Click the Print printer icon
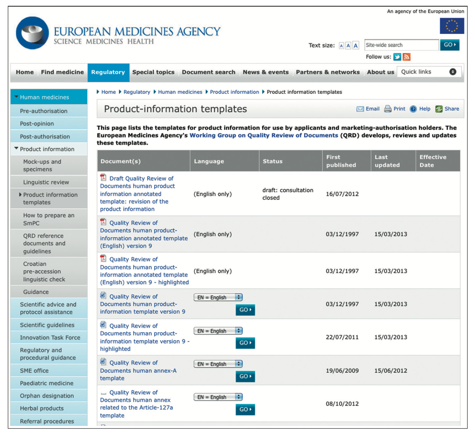Viewport: 475px width, 435px height. (x=388, y=109)
